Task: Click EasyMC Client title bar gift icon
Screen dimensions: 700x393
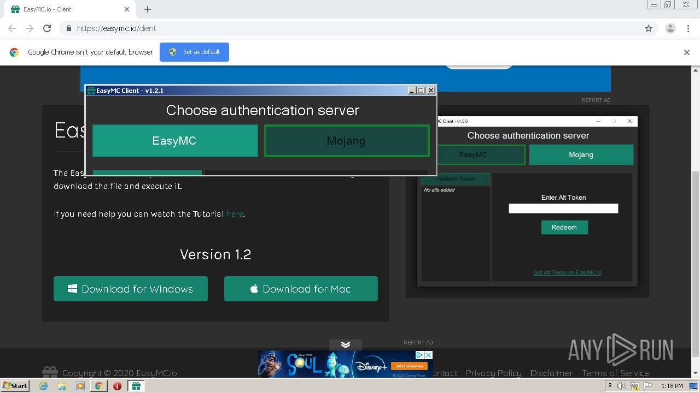Action: tap(91, 91)
